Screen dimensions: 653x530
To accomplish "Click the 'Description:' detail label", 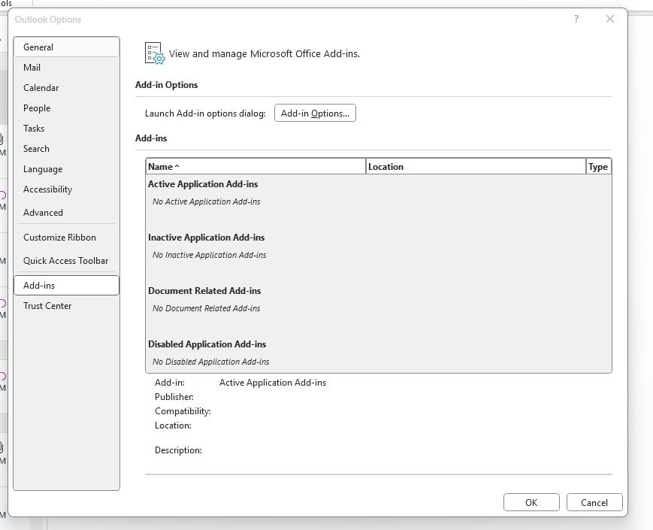I will point(178,450).
